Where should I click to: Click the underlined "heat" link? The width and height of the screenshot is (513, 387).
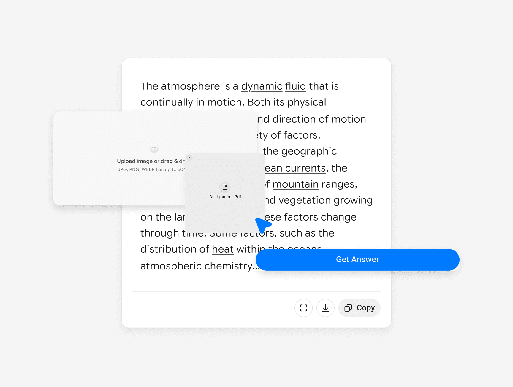point(223,249)
